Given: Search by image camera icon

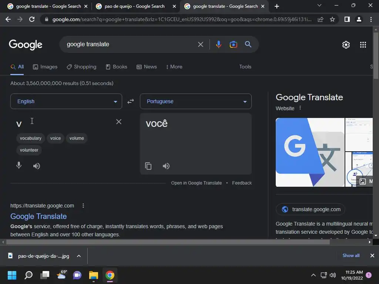Looking at the screenshot, I should (x=233, y=44).
